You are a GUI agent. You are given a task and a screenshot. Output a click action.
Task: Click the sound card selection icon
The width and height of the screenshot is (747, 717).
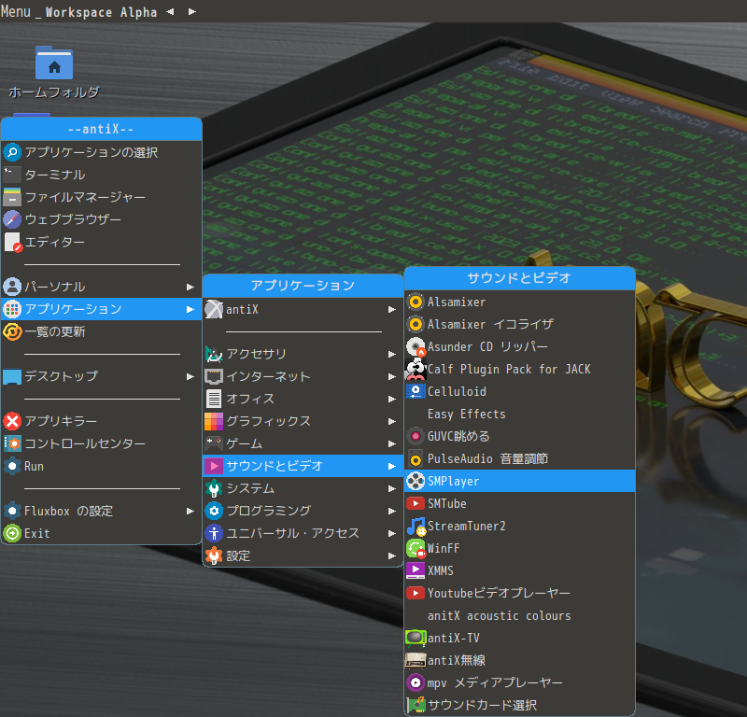click(x=416, y=705)
